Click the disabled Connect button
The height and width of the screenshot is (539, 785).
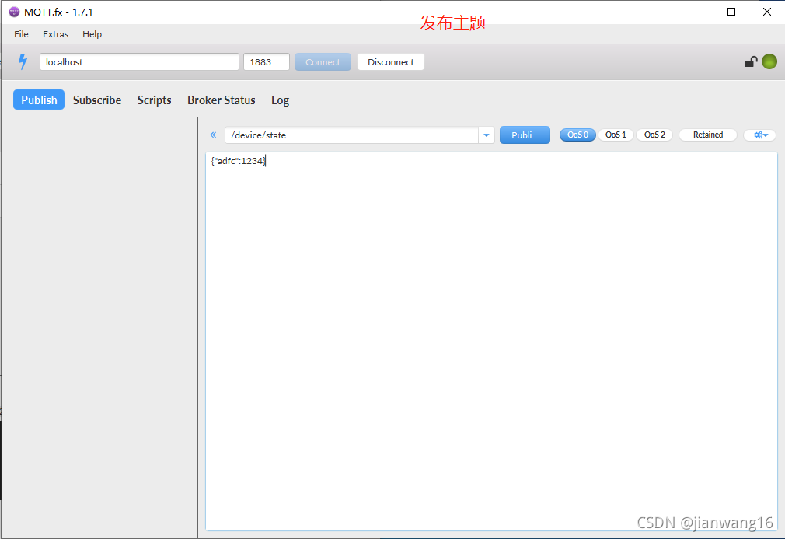point(323,62)
